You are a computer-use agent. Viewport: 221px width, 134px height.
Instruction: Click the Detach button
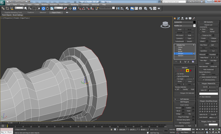(213, 41)
